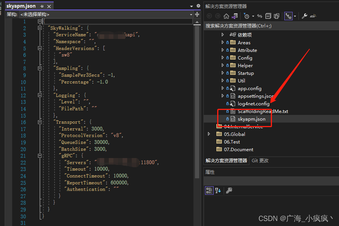Viewport: 339px width, 226px height.
Task: Click the Back arrow in Solution Explorer toolbar
Action: [209, 16]
